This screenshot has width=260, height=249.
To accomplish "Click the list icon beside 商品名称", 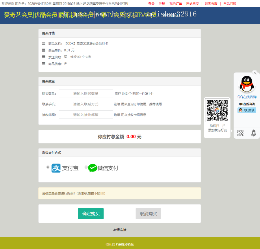I will click(43, 43).
